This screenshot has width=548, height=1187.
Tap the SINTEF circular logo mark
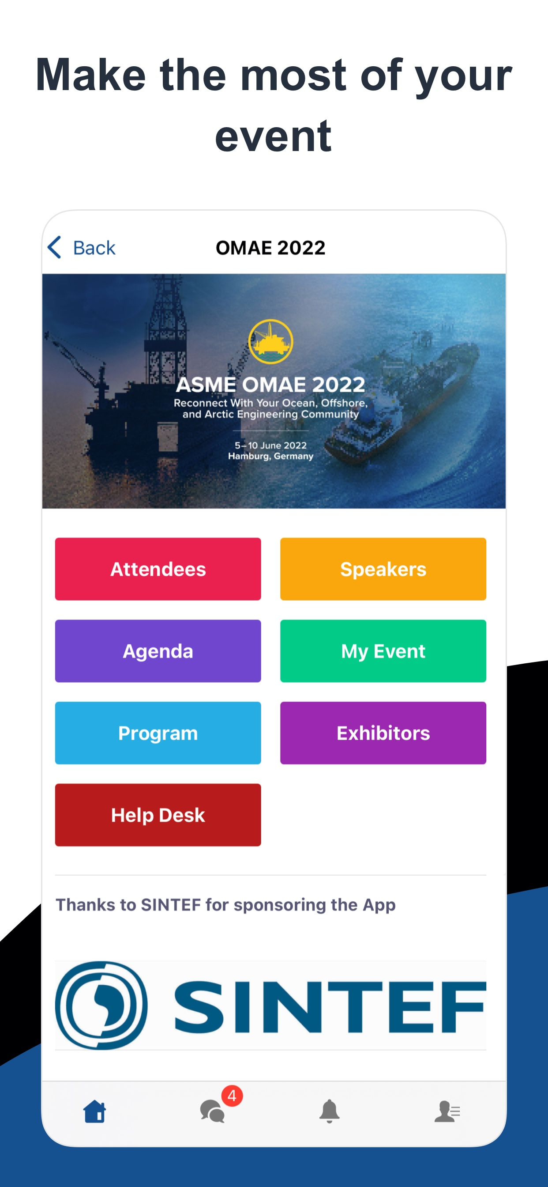101,1006
